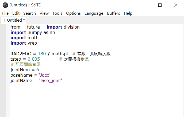Open the Options menu
This screenshot has height=117, width=184.
click(73, 13)
